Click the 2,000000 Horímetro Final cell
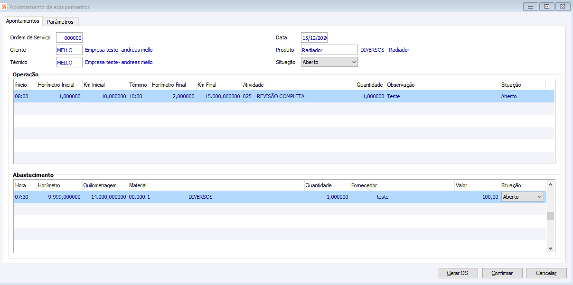 (173, 96)
